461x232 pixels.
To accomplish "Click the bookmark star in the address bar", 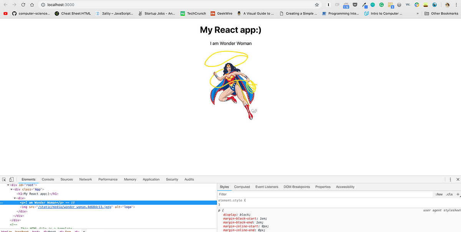I will [317, 5].
